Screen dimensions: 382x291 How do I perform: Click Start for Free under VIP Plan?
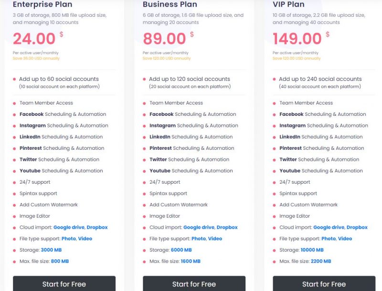pyautogui.click(x=324, y=283)
